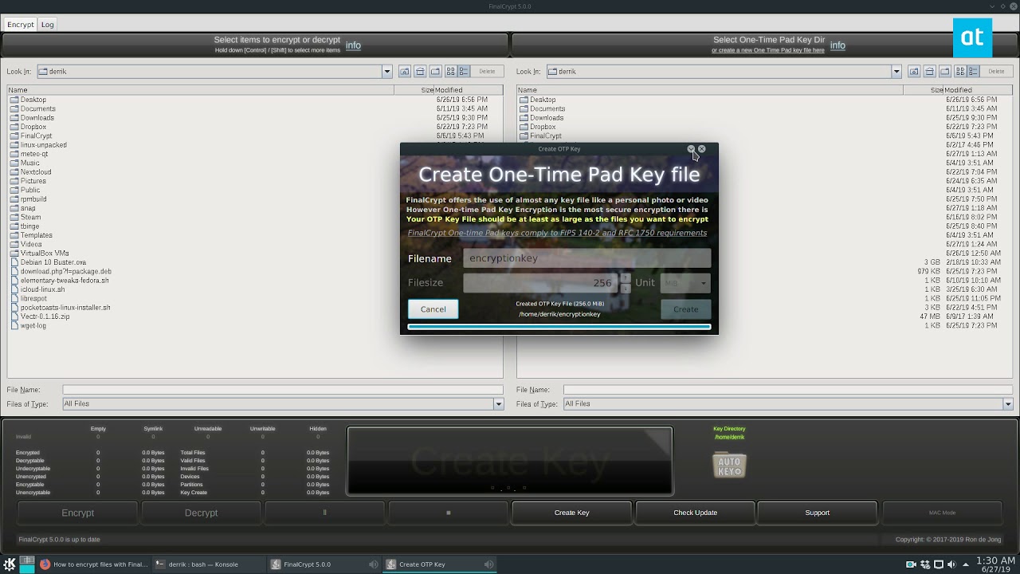Screen dimensions: 1020x574
Task: Open the KDE application launcher
Action: 10,564
